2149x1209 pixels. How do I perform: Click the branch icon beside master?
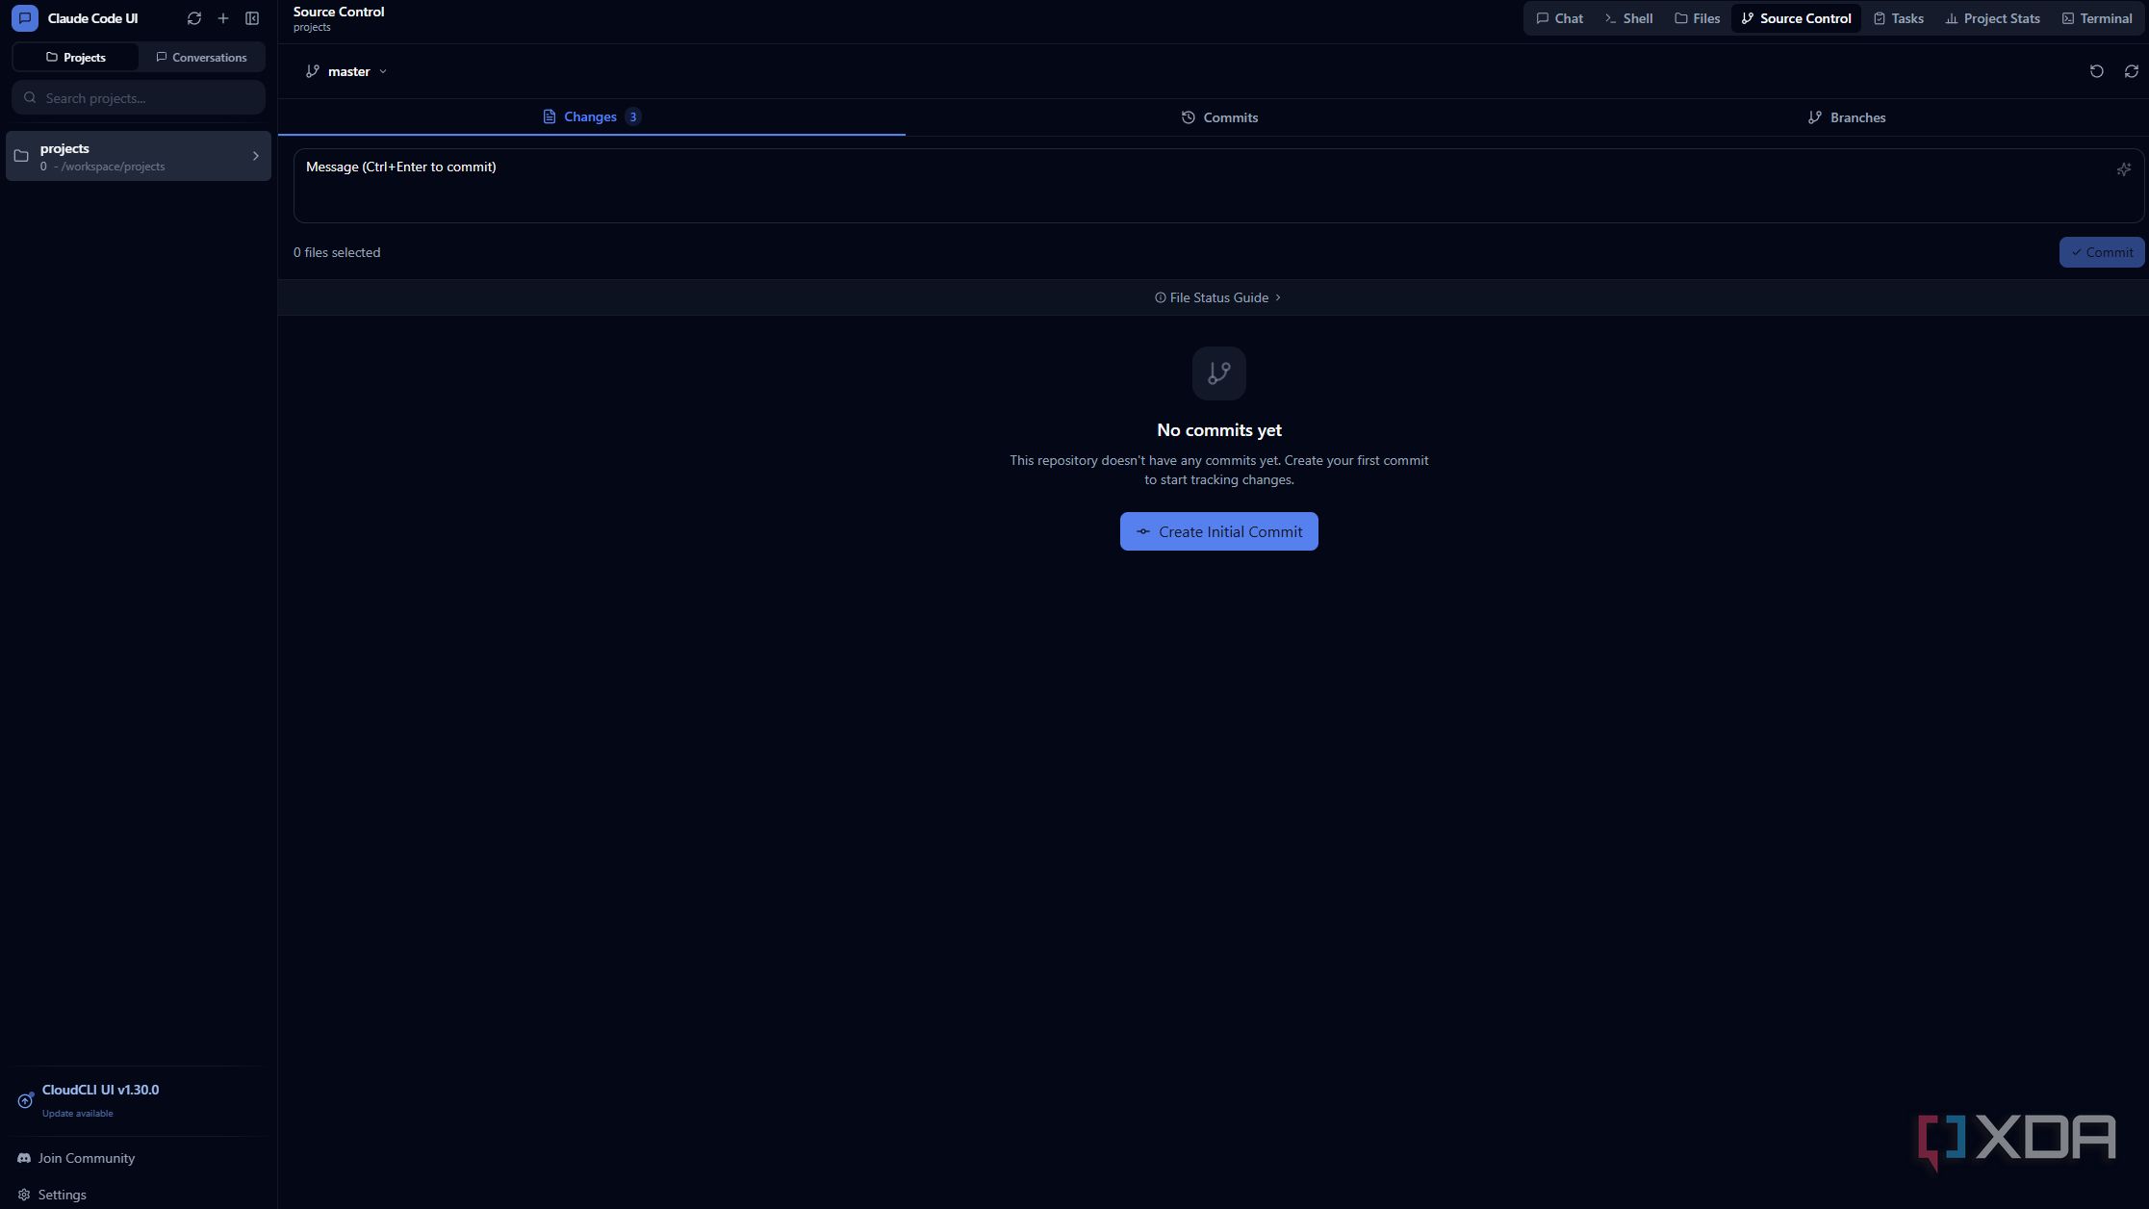[x=312, y=71]
